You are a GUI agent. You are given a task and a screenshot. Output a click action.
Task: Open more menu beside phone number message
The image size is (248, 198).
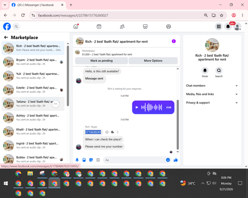[118, 132]
